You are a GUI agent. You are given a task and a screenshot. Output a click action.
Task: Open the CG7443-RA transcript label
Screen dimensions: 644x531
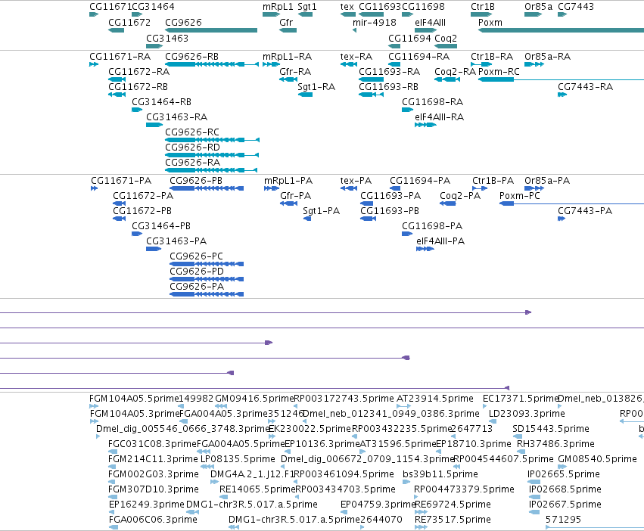585,87
